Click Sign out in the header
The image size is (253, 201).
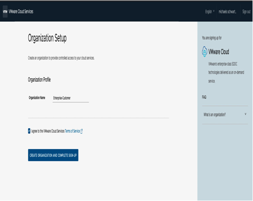[246, 12]
